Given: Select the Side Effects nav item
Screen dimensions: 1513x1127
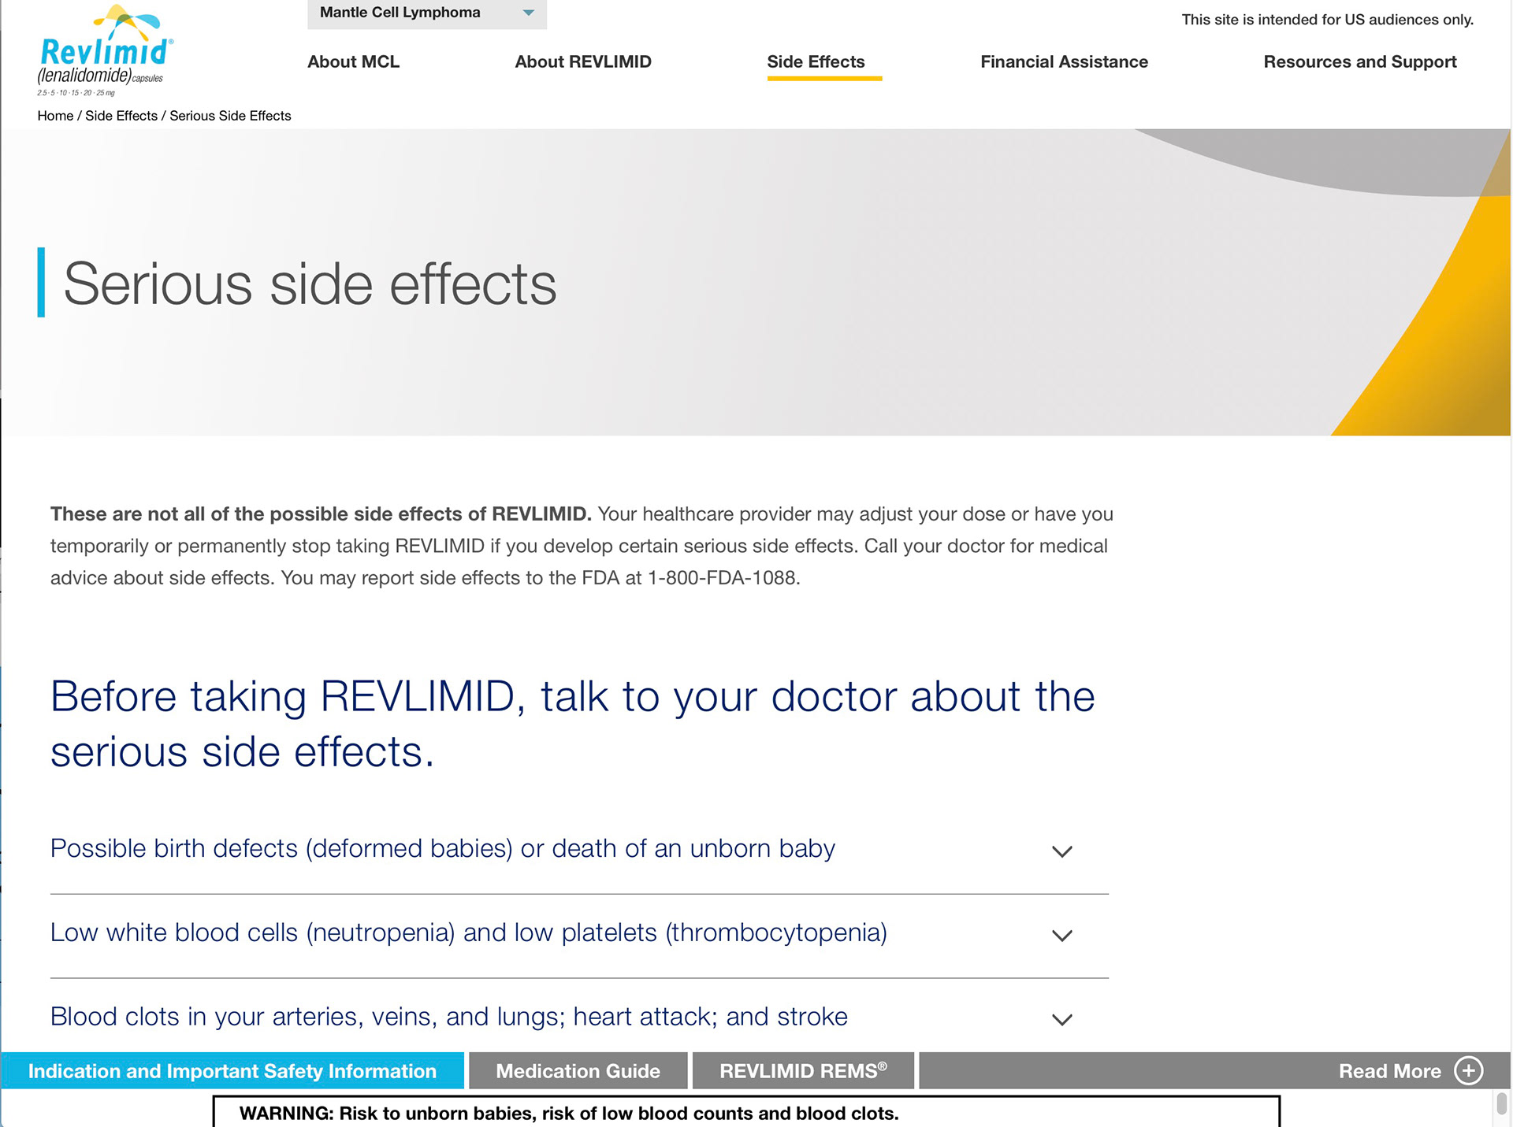Looking at the screenshot, I should [816, 62].
